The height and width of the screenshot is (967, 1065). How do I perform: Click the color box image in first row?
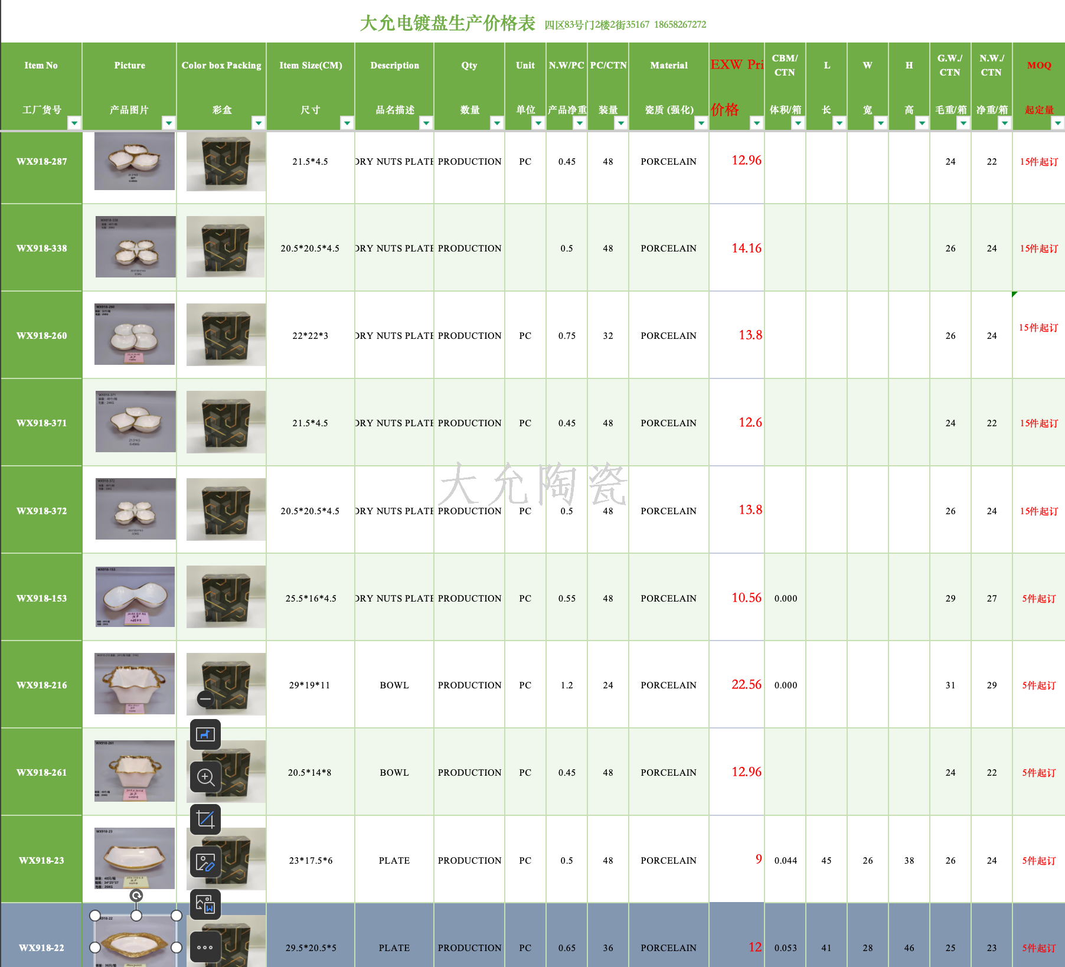tap(226, 161)
